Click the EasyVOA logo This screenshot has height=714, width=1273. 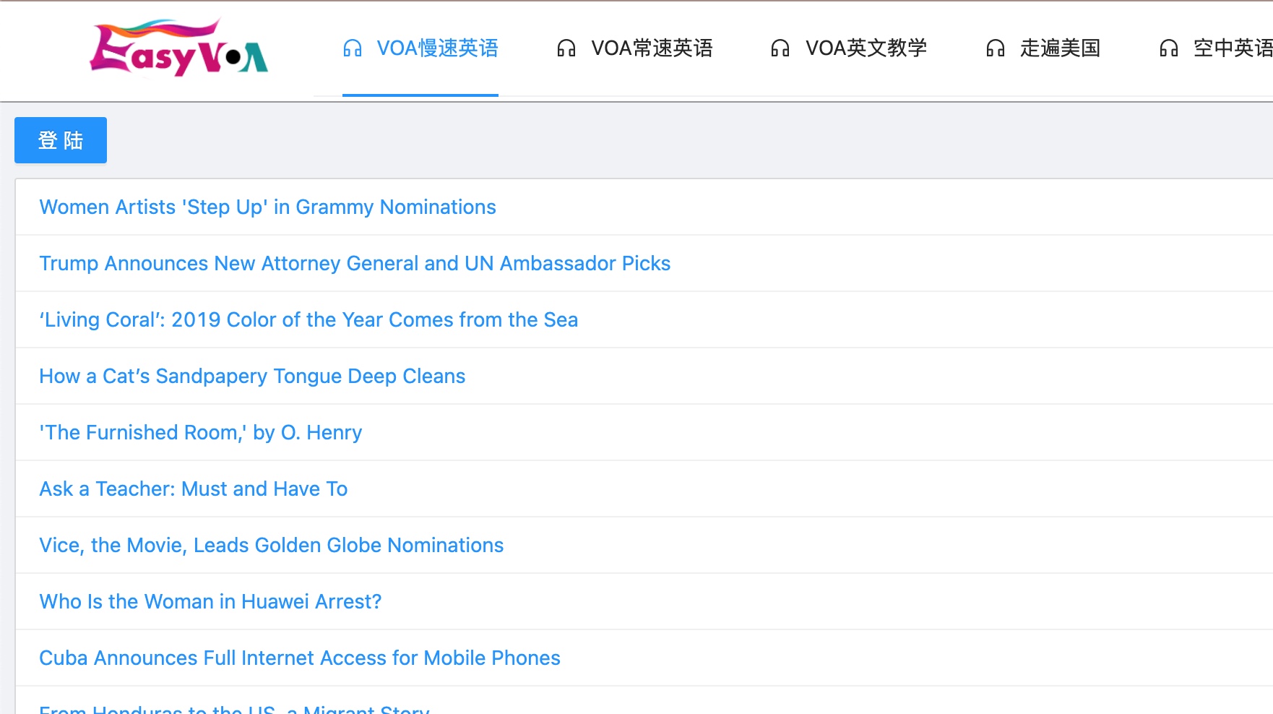click(x=178, y=48)
